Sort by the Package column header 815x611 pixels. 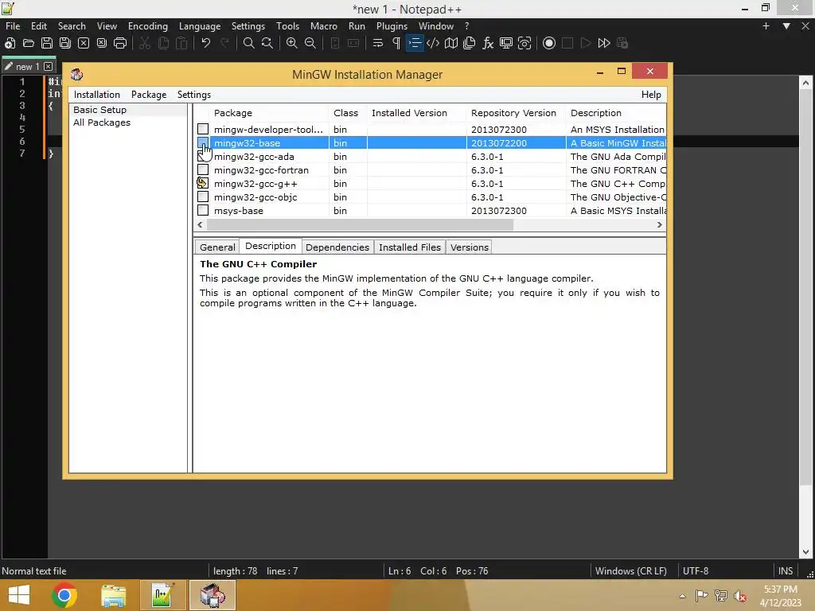click(x=269, y=113)
